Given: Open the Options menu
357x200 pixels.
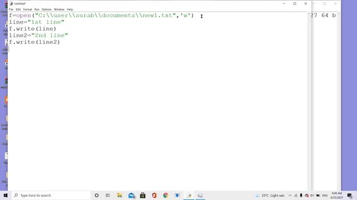Looking at the screenshot, I should pos(47,9).
